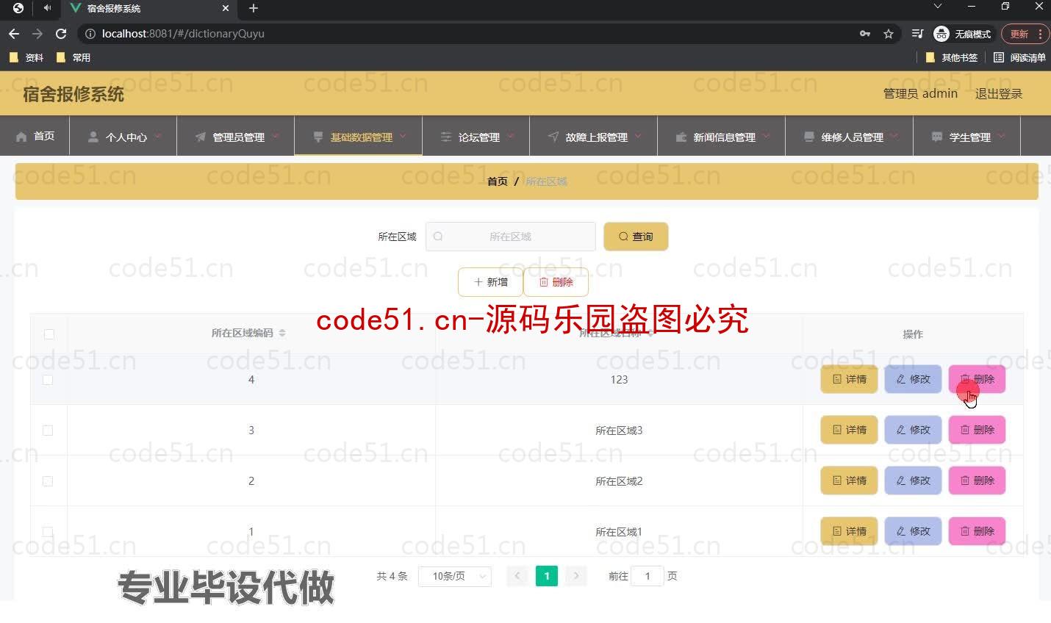Toggle the select-all checkbox in table header
Image resolution: width=1051 pixels, height=623 pixels.
coord(49,334)
